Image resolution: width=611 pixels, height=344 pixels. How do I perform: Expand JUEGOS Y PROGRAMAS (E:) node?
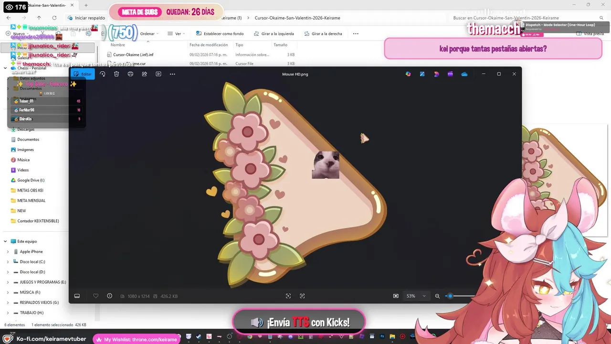[x=8, y=282]
